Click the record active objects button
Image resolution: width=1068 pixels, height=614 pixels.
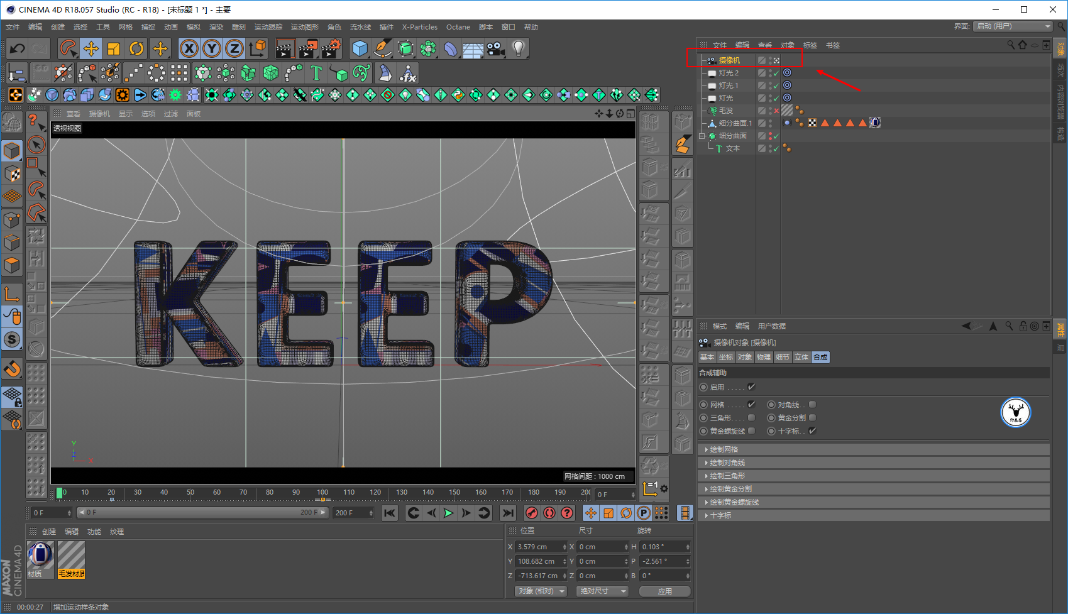(531, 513)
